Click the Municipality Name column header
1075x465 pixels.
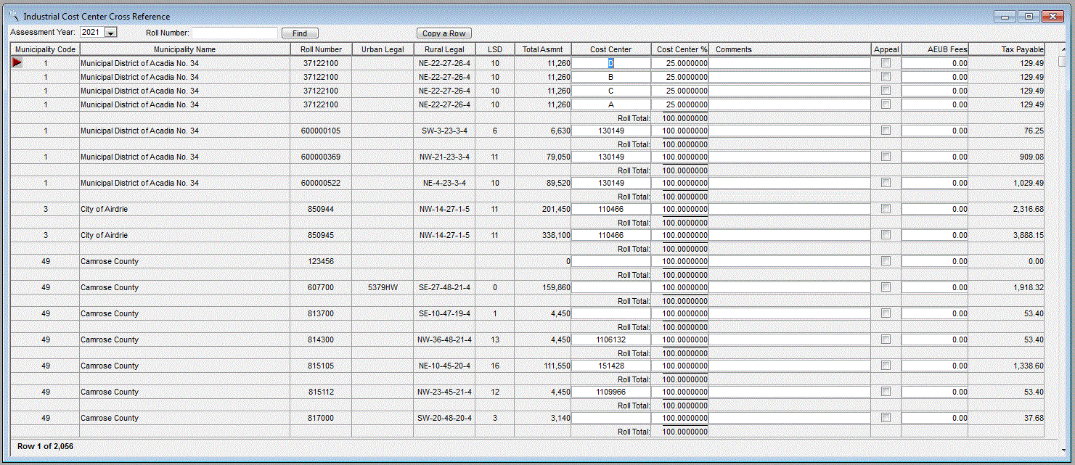point(184,49)
